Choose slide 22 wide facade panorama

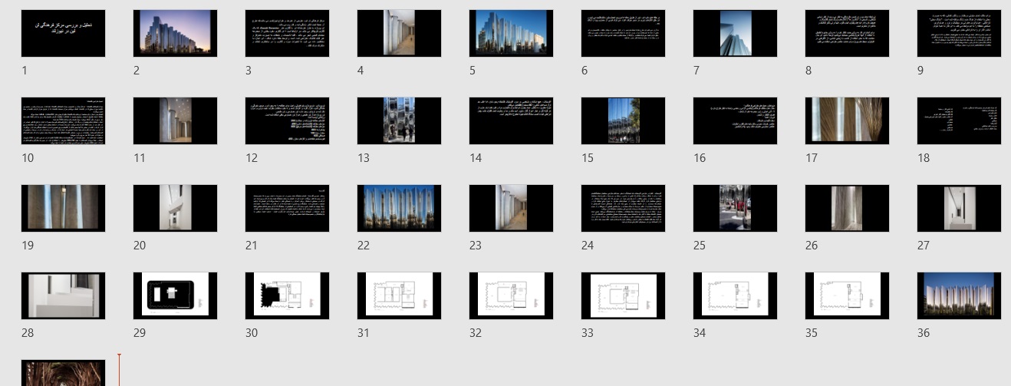click(x=399, y=208)
